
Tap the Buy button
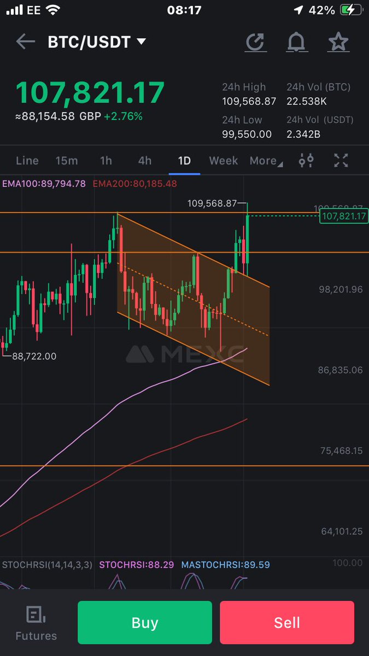tap(145, 623)
